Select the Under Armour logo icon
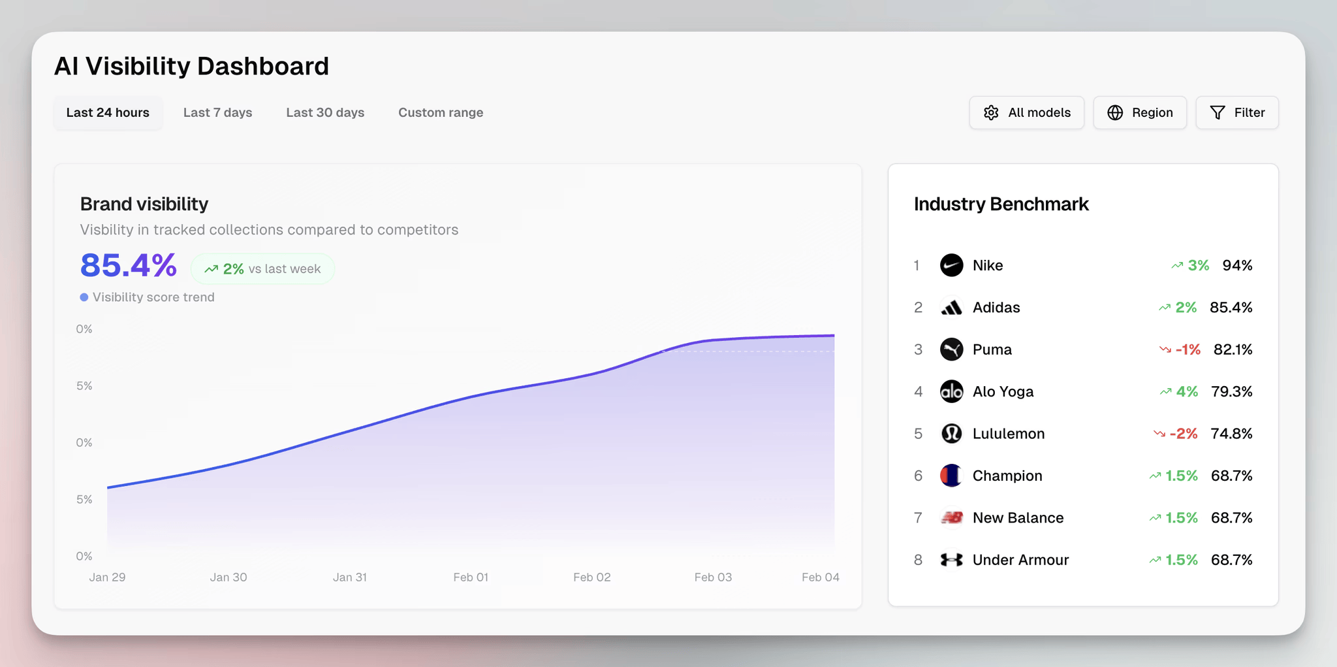 pos(952,559)
